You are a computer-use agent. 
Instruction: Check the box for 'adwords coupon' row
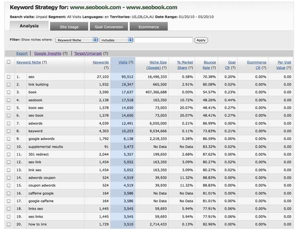click(8, 178)
